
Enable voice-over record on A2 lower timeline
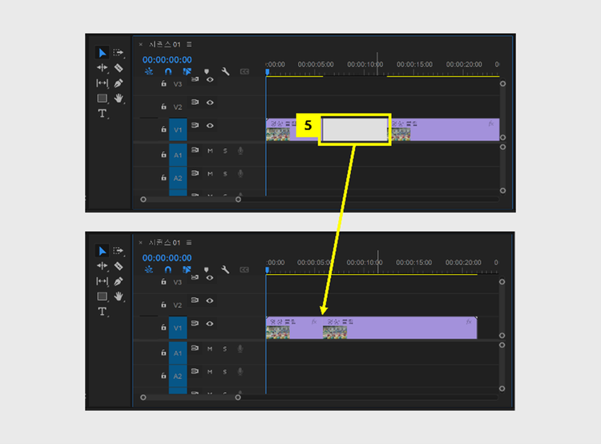pyautogui.click(x=240, y=372)
